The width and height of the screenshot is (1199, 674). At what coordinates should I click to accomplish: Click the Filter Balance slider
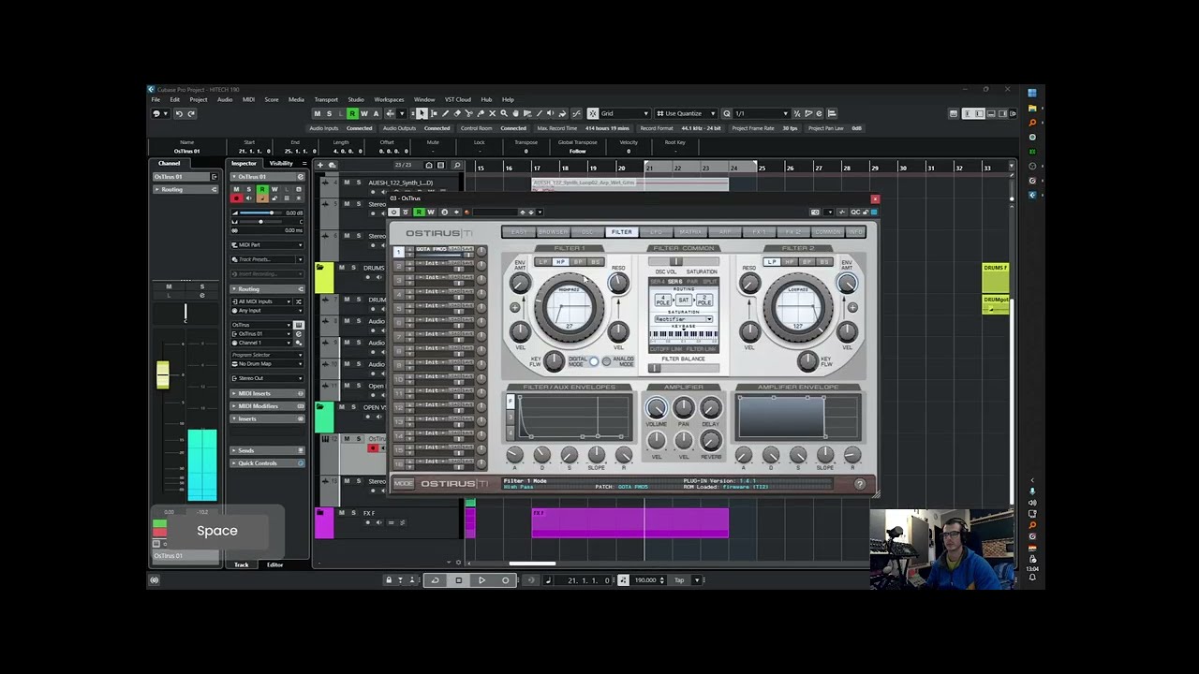[684, 368]
